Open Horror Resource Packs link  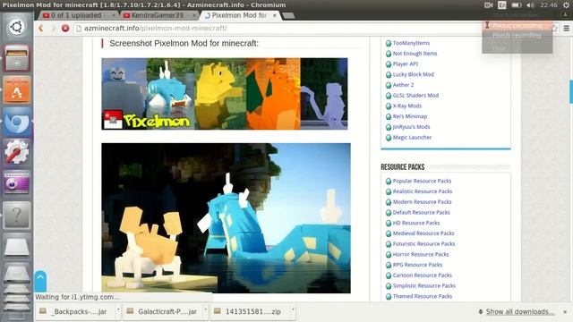tap(421, 254)
